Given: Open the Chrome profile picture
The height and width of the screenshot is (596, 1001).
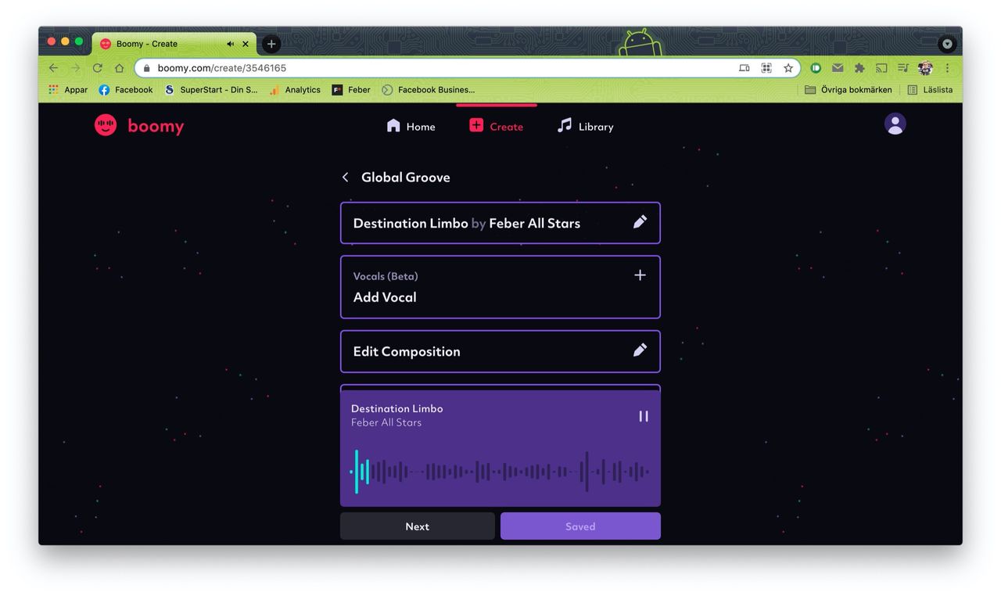Looking at the screenshot, I should pos(925,68).
